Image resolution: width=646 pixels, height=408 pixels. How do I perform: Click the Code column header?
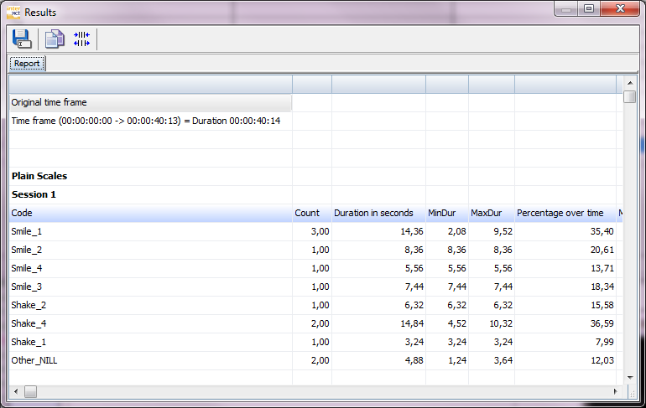click(x=150, y=213)
